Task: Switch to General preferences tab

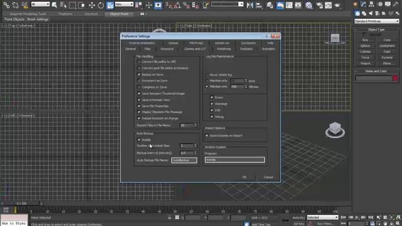Action: coord(130,49)
